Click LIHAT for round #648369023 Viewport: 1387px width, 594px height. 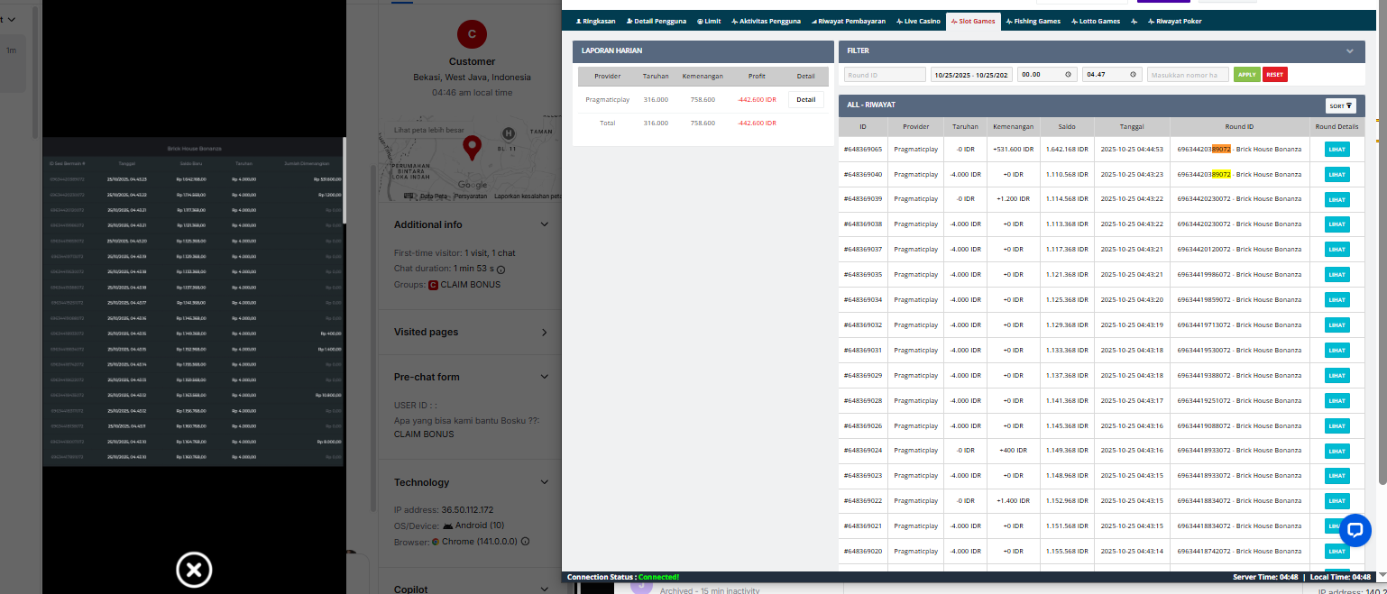[x=1336, y=476]
